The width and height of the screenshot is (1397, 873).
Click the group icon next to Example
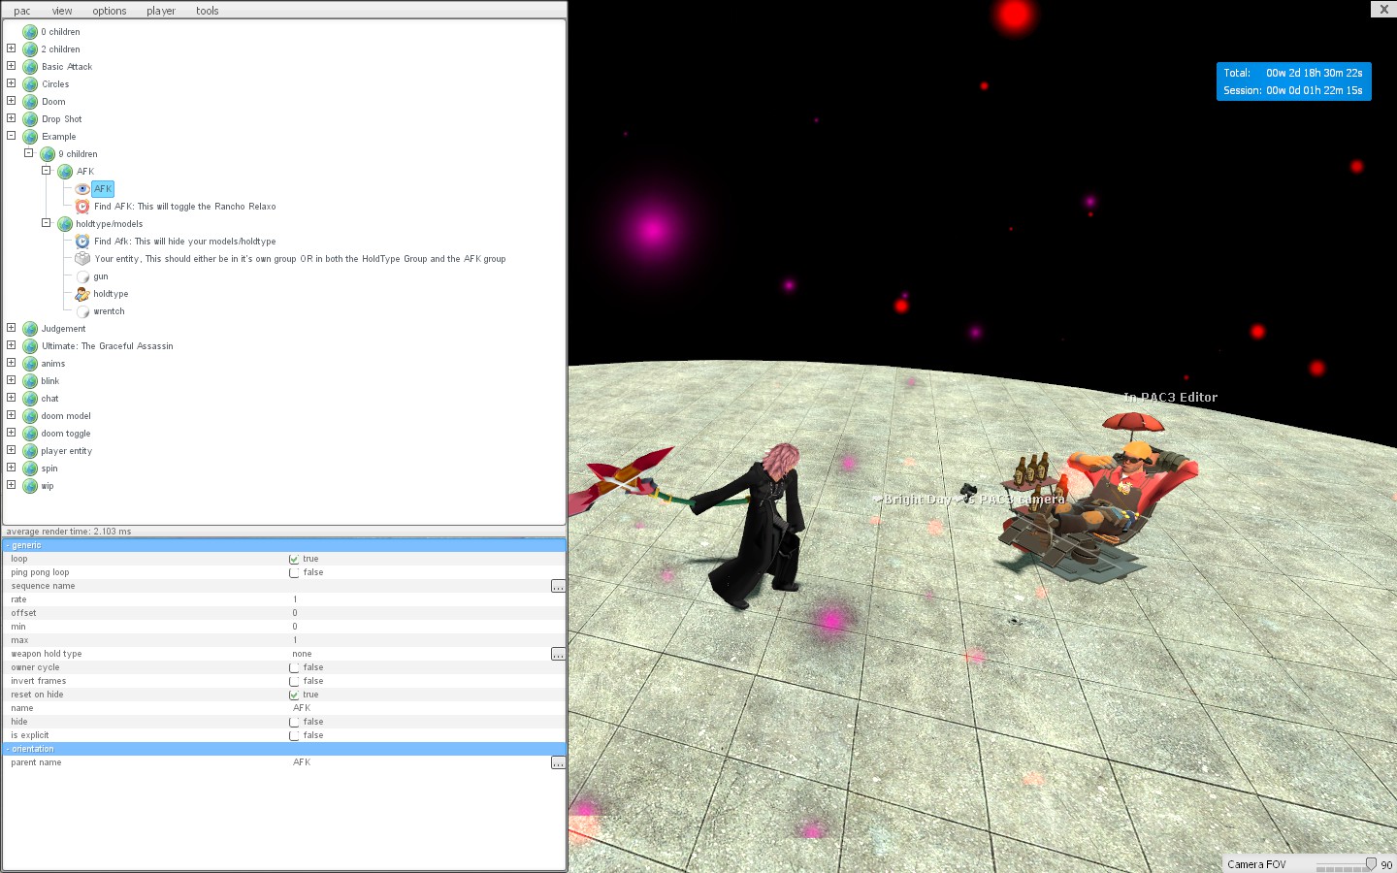[x=30, y=137]
